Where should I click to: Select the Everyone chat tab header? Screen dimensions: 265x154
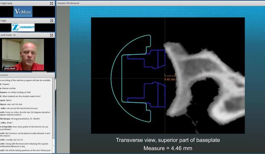pyautogui.click(x=4, y=75)
